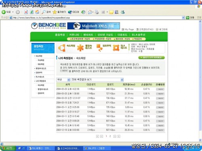Click the browser Back (뒤로) arrow icon
Image resolution: width=202 pixels, height=151 pixels.
[4, 12]
